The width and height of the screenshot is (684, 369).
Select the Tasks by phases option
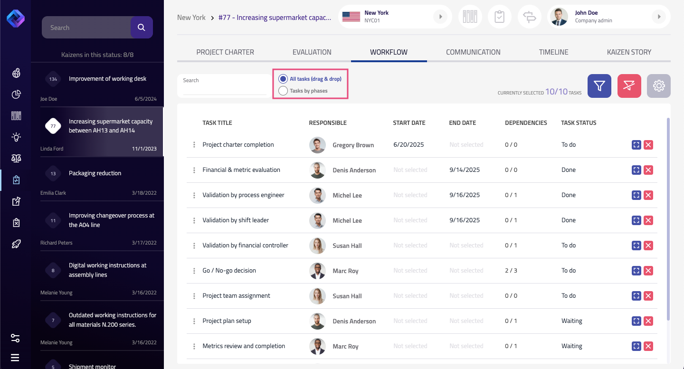(x=283, y=91)
